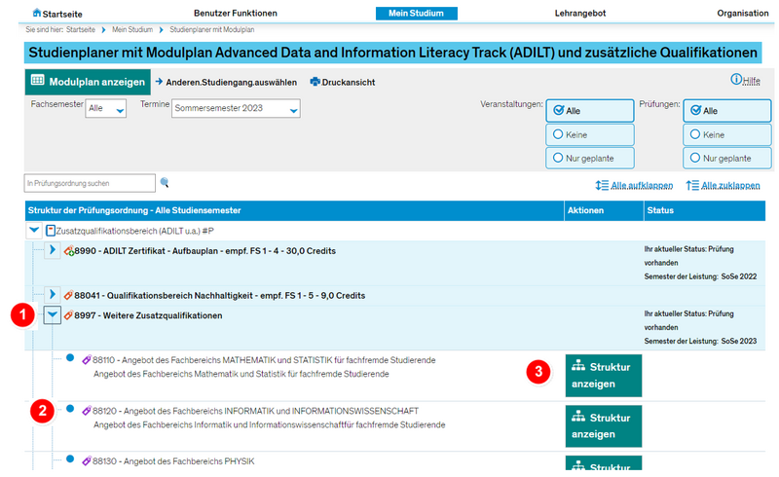This screenshot has height=477, width=779.
Task: Open the Benutzer Funktionen menu
Action: (x=236, y=14)
